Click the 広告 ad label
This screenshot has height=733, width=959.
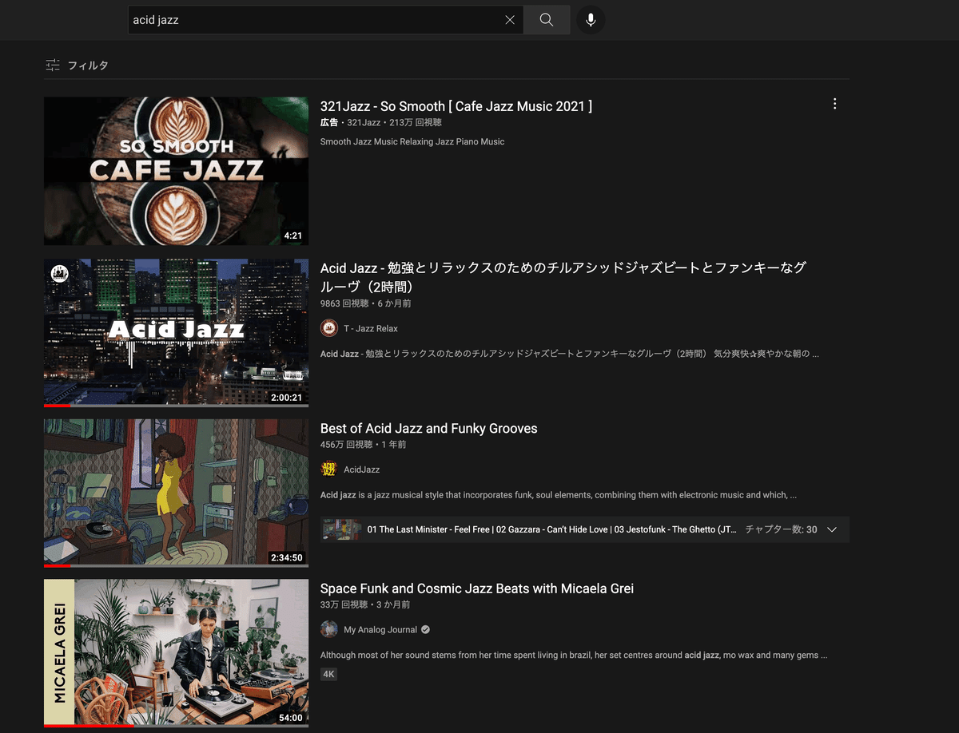click(x=329, y=122)
